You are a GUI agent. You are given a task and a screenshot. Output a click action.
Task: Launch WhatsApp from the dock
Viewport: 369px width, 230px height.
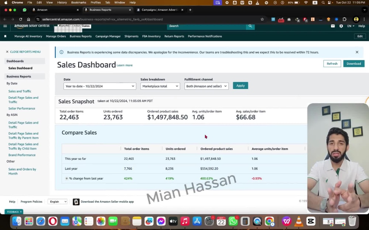[233, 221]
